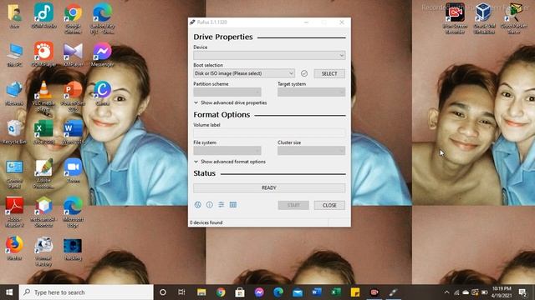Screen dimensions: 535x300
Task: Click the taskbar clock showing 10:19 PM
Action: point(502,292)
